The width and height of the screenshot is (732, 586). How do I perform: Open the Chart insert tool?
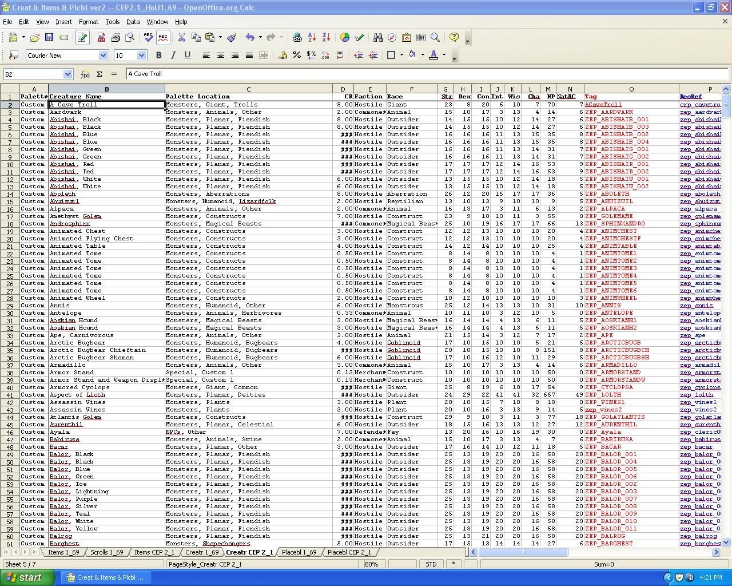click(345, 37)
